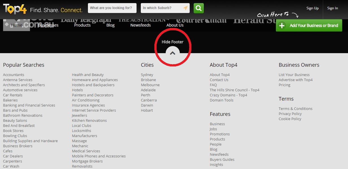348x169 pixels.
Task: Open the Accountants popular search link
Action: pos(14,75)
